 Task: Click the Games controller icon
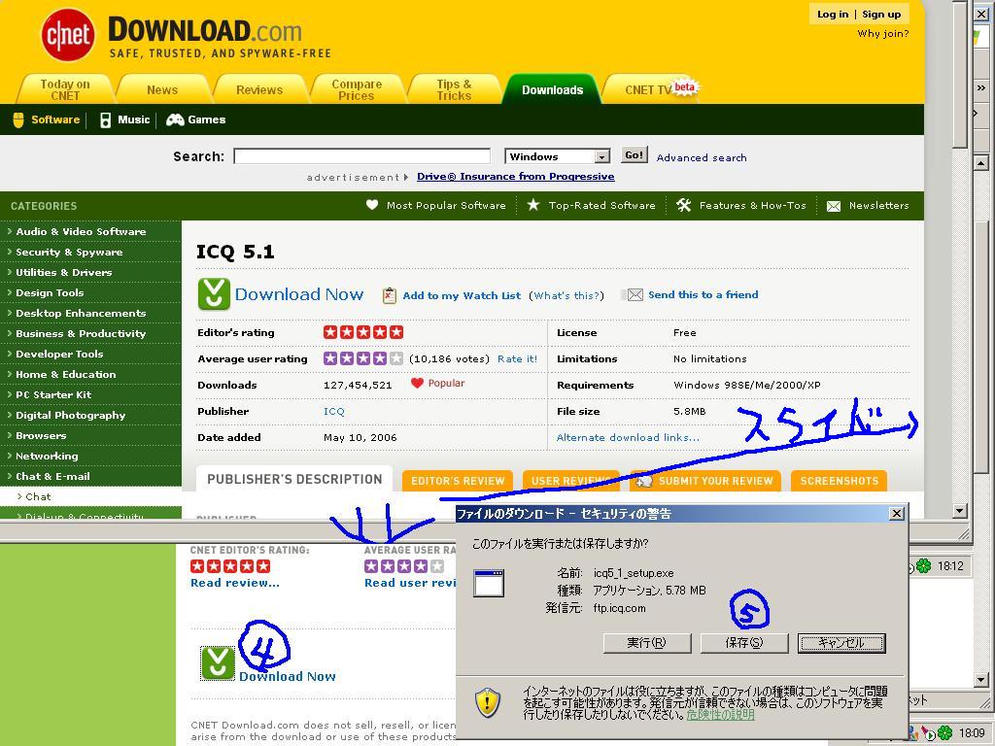click(x=175, y=119)
